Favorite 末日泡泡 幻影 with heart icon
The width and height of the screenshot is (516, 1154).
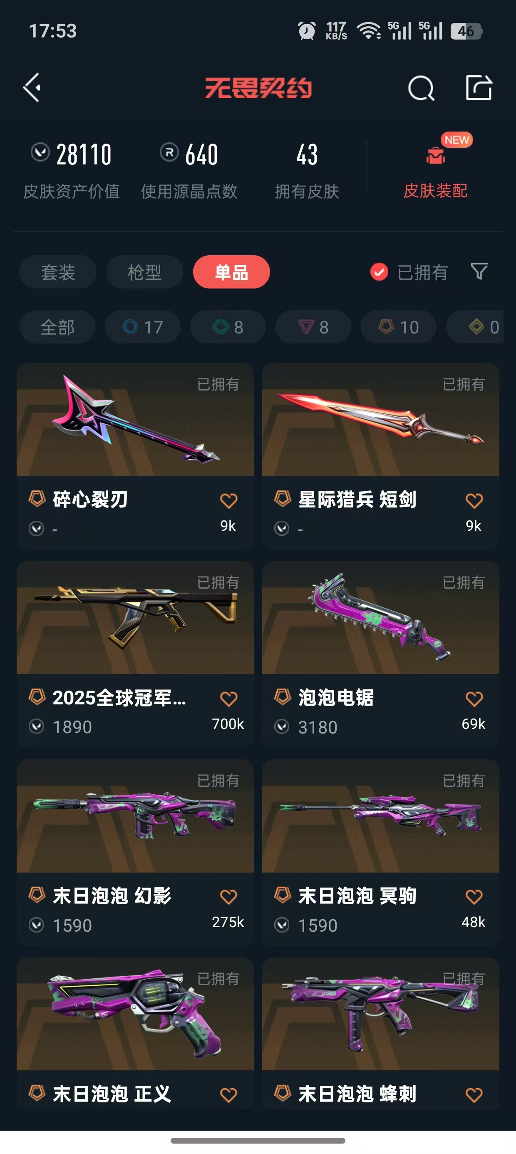coord(228,897)
